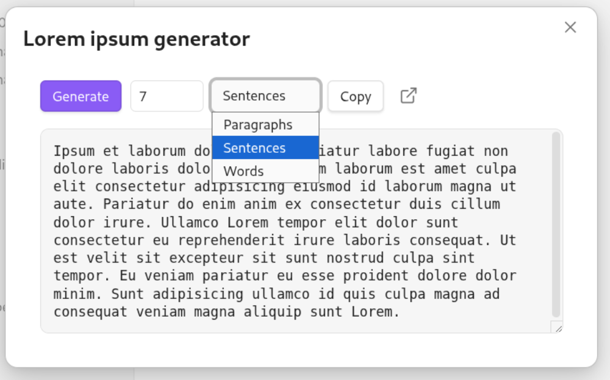Click the dimmed backdrop left of dialog
This screenshot has width=610, height=380.
coord(2,194)
